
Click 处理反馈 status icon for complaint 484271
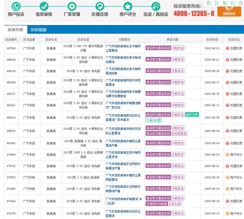227,94
